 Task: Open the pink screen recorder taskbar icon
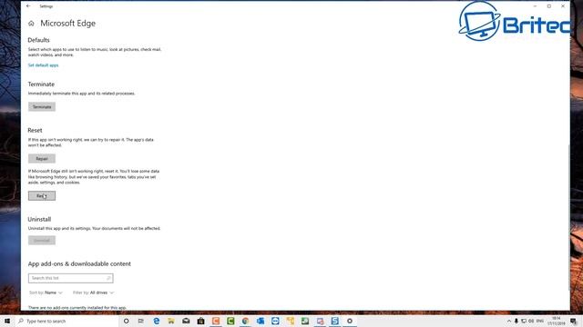[320, 321]
